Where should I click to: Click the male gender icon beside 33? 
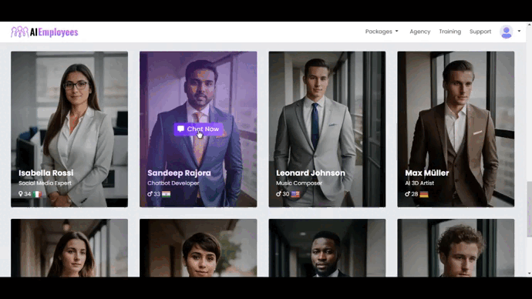[x=150, y=194]
